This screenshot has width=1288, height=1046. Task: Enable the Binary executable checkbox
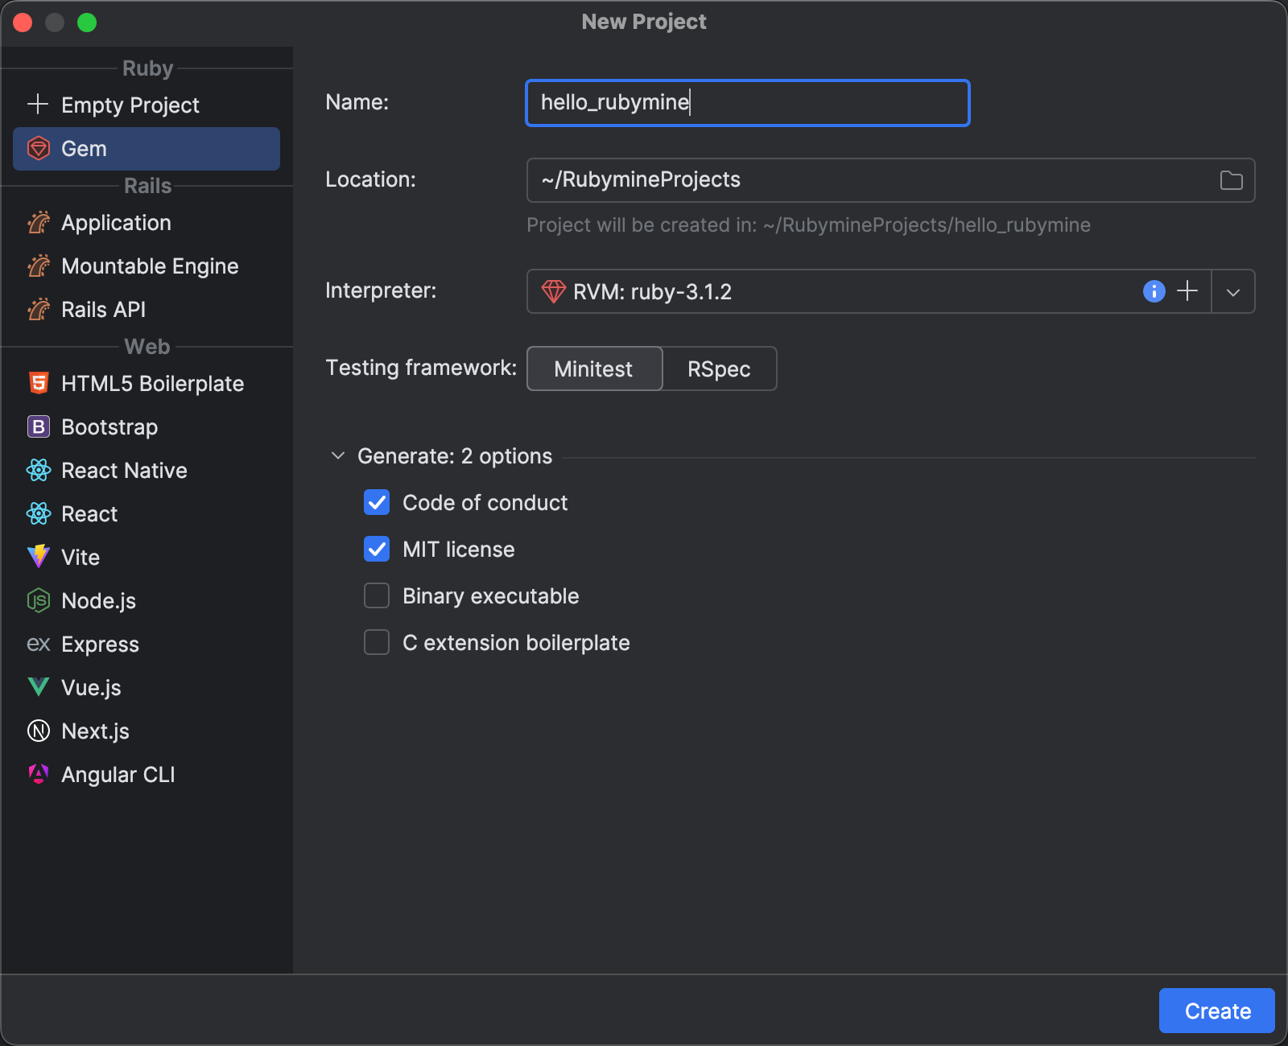(x=377, y=596)
